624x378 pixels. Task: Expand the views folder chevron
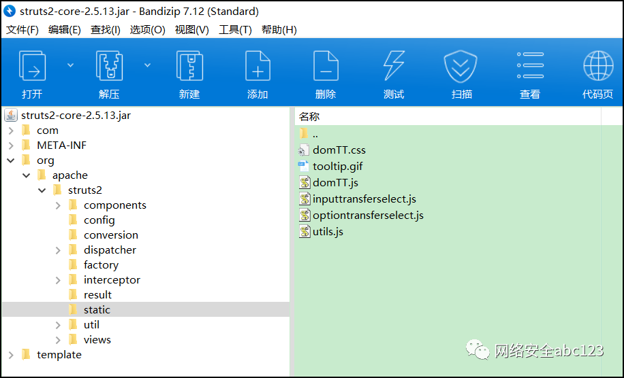58,341
